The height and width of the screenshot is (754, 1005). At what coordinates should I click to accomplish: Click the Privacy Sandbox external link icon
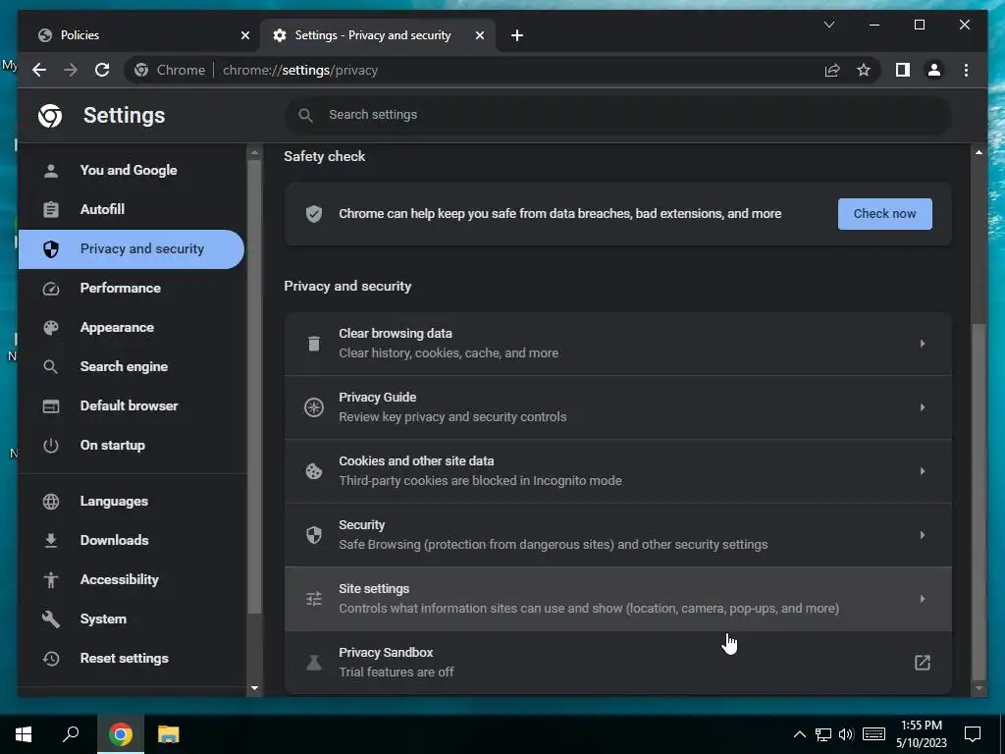tap(922, 663)
